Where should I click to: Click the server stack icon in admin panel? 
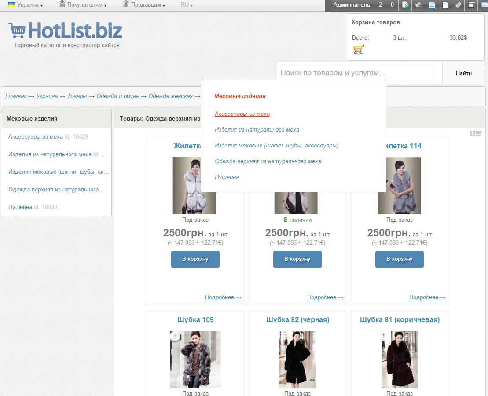tap(471, 5)
